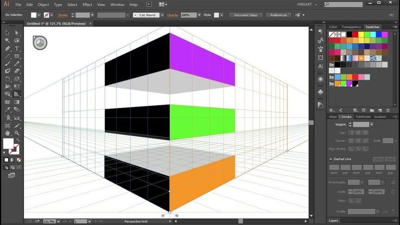Image resolution: width=400 pixels, height=225 pixels.
Task: Select the Pen tool
Action: point(8,48)
